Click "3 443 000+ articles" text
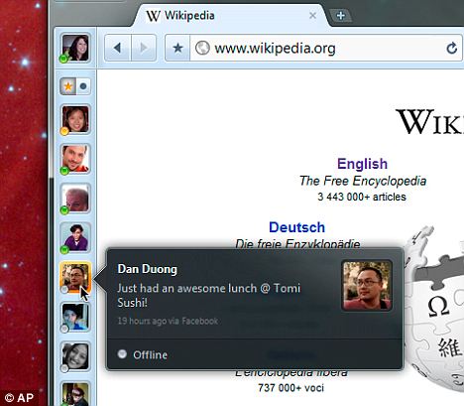 pyautogui.click(x=362, y=197)
